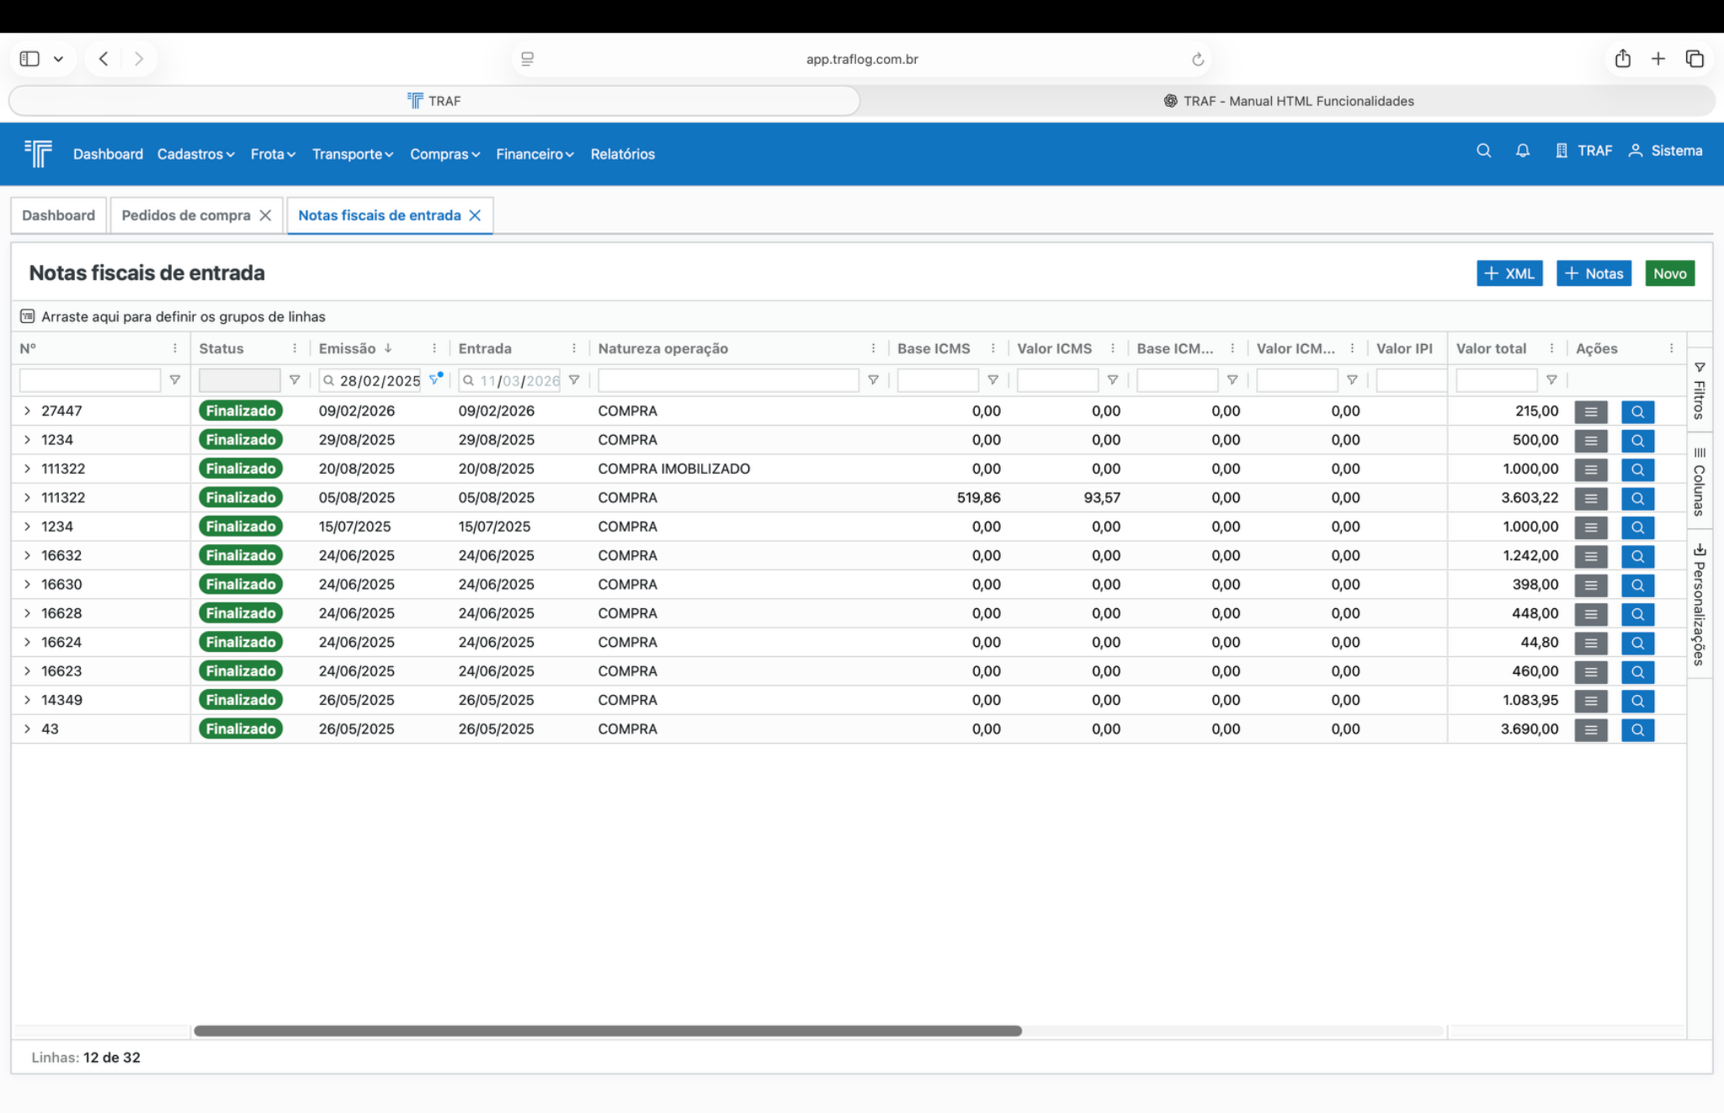Expand row for note 111322 dated 20/08/2025
The image size is (1724, 1113).
(27, 469)
